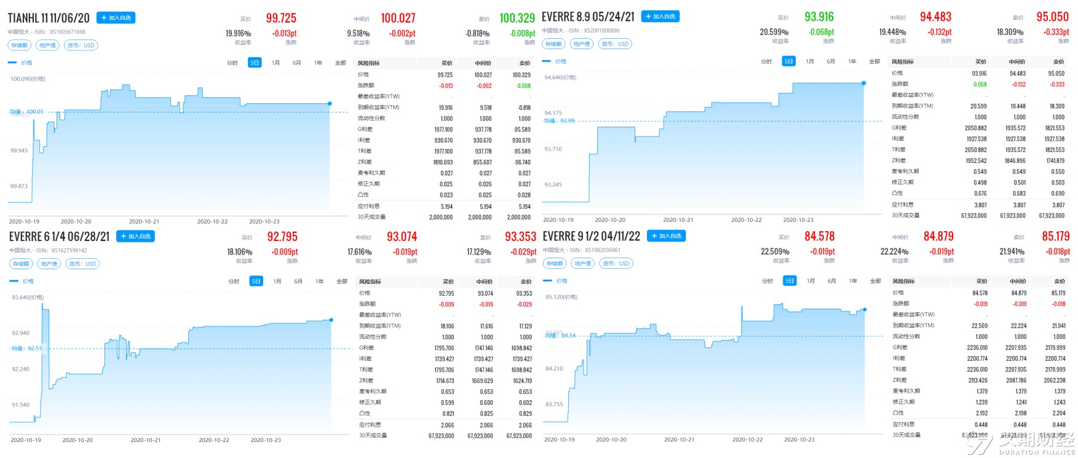Toggle 价格 legend in EVERRE 8.9 chart
The image size is (1078, 458).
554,61
